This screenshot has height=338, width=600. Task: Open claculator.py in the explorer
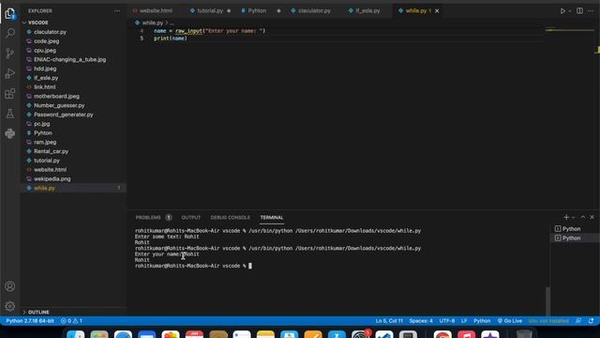click(x=50, y=32)
